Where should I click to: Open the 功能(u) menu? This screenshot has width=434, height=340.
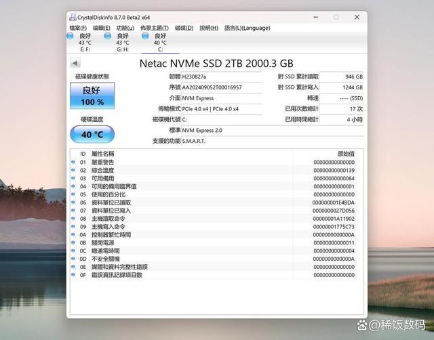click(124, 28)
